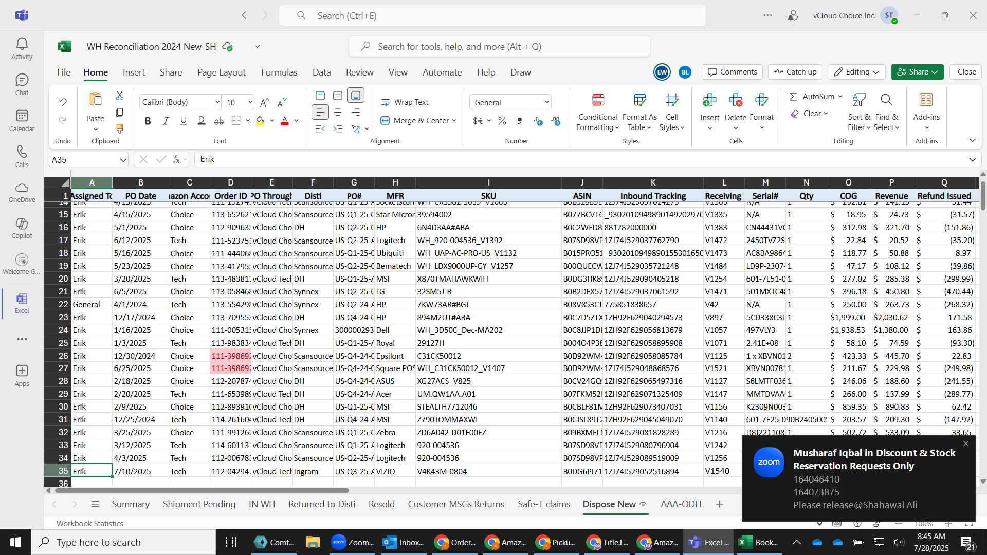The image size is (987, 555).
Task: Click the Undo icon in ribbon
Action: coord(63,102)
